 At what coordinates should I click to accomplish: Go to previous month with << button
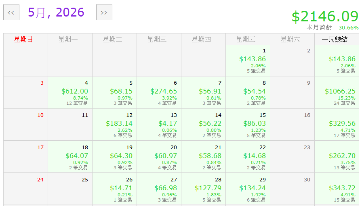(x=11, y=12)
